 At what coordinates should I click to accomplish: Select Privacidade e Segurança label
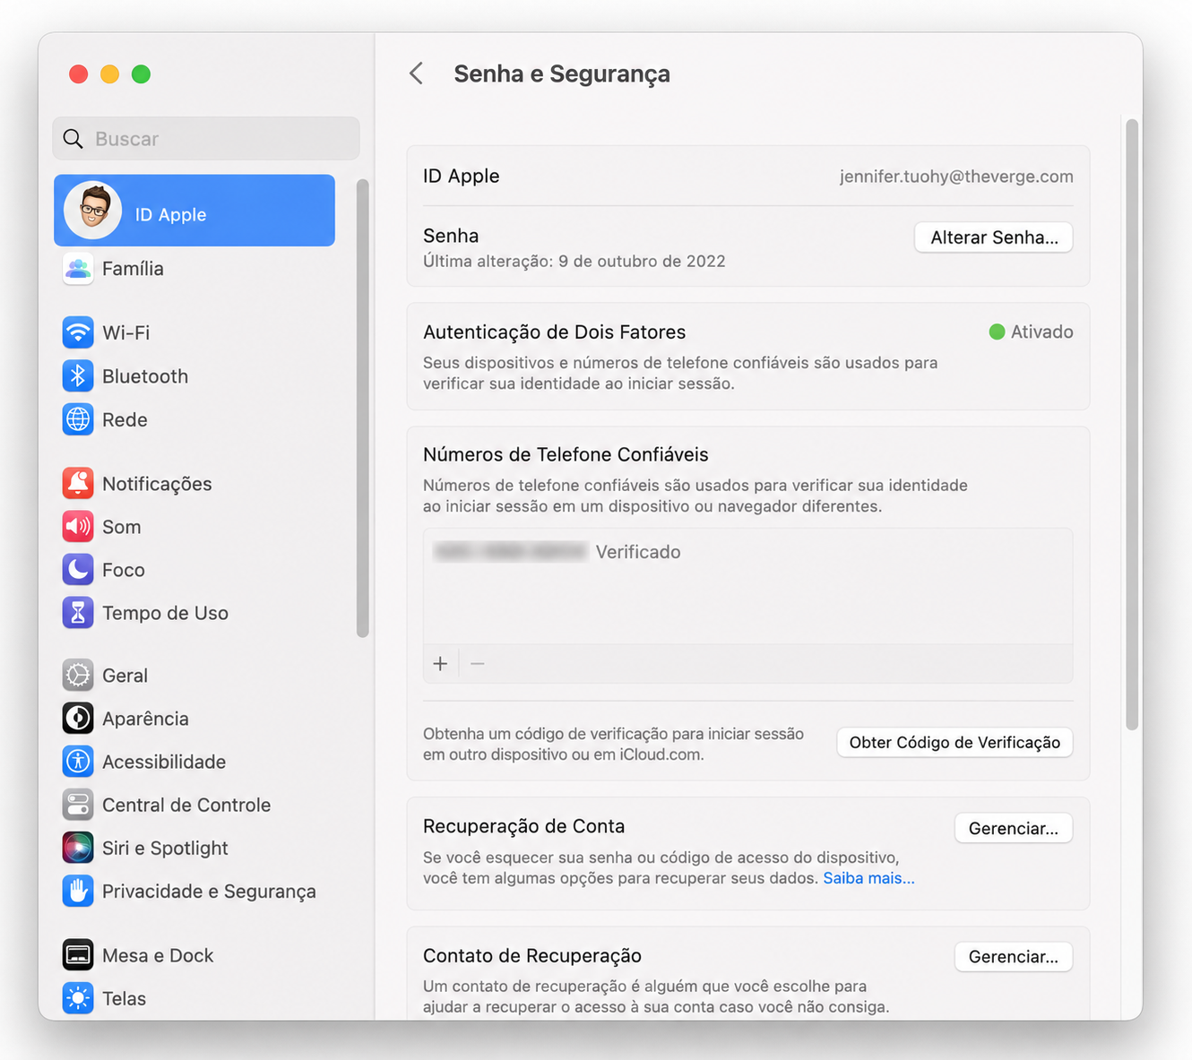point(209,892)
